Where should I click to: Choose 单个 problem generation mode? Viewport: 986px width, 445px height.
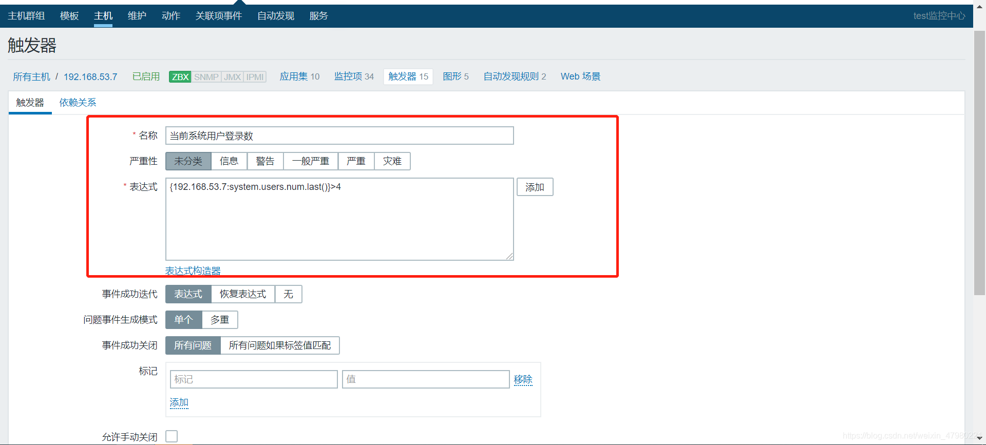[x=184, y=320]
